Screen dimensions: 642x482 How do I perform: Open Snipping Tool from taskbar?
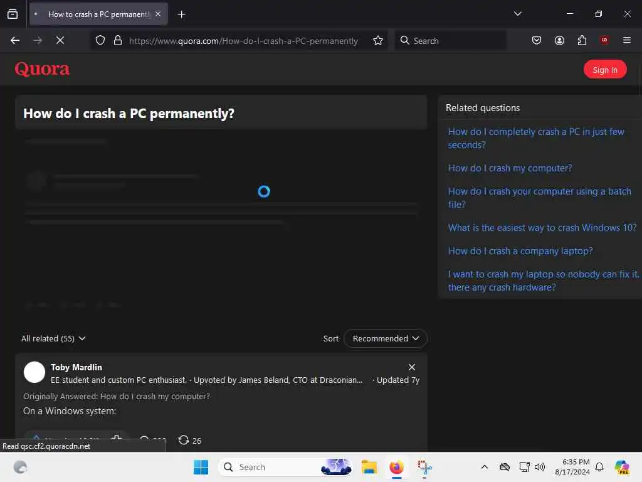click(424, 467)
